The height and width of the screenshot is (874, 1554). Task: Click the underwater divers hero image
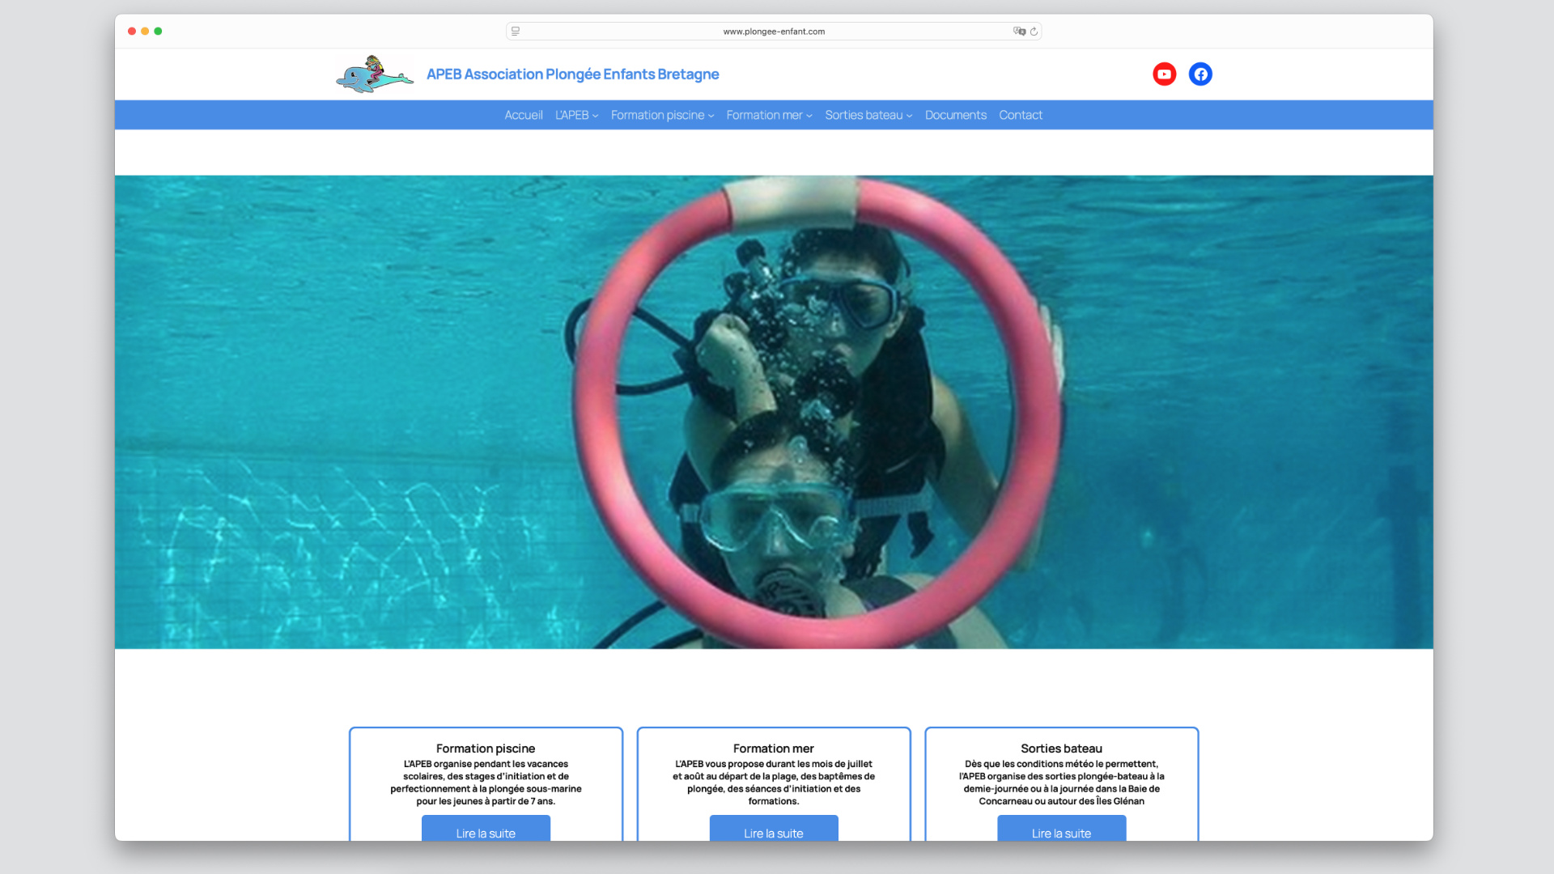point(774,412)
